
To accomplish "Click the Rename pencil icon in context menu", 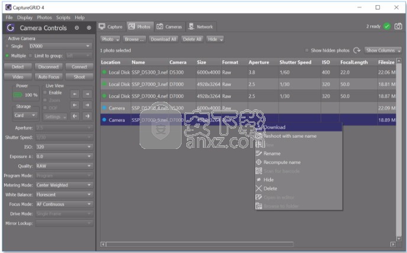I will [x=259, y=153].
